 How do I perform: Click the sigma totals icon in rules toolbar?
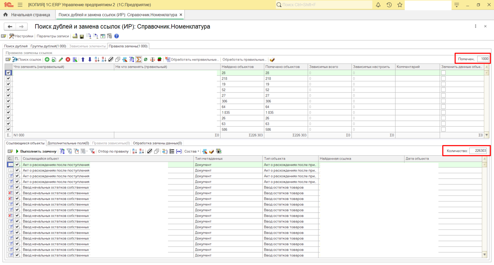coord(139,60)
